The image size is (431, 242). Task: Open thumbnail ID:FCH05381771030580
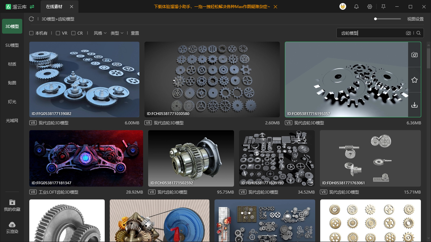(212, 79)
